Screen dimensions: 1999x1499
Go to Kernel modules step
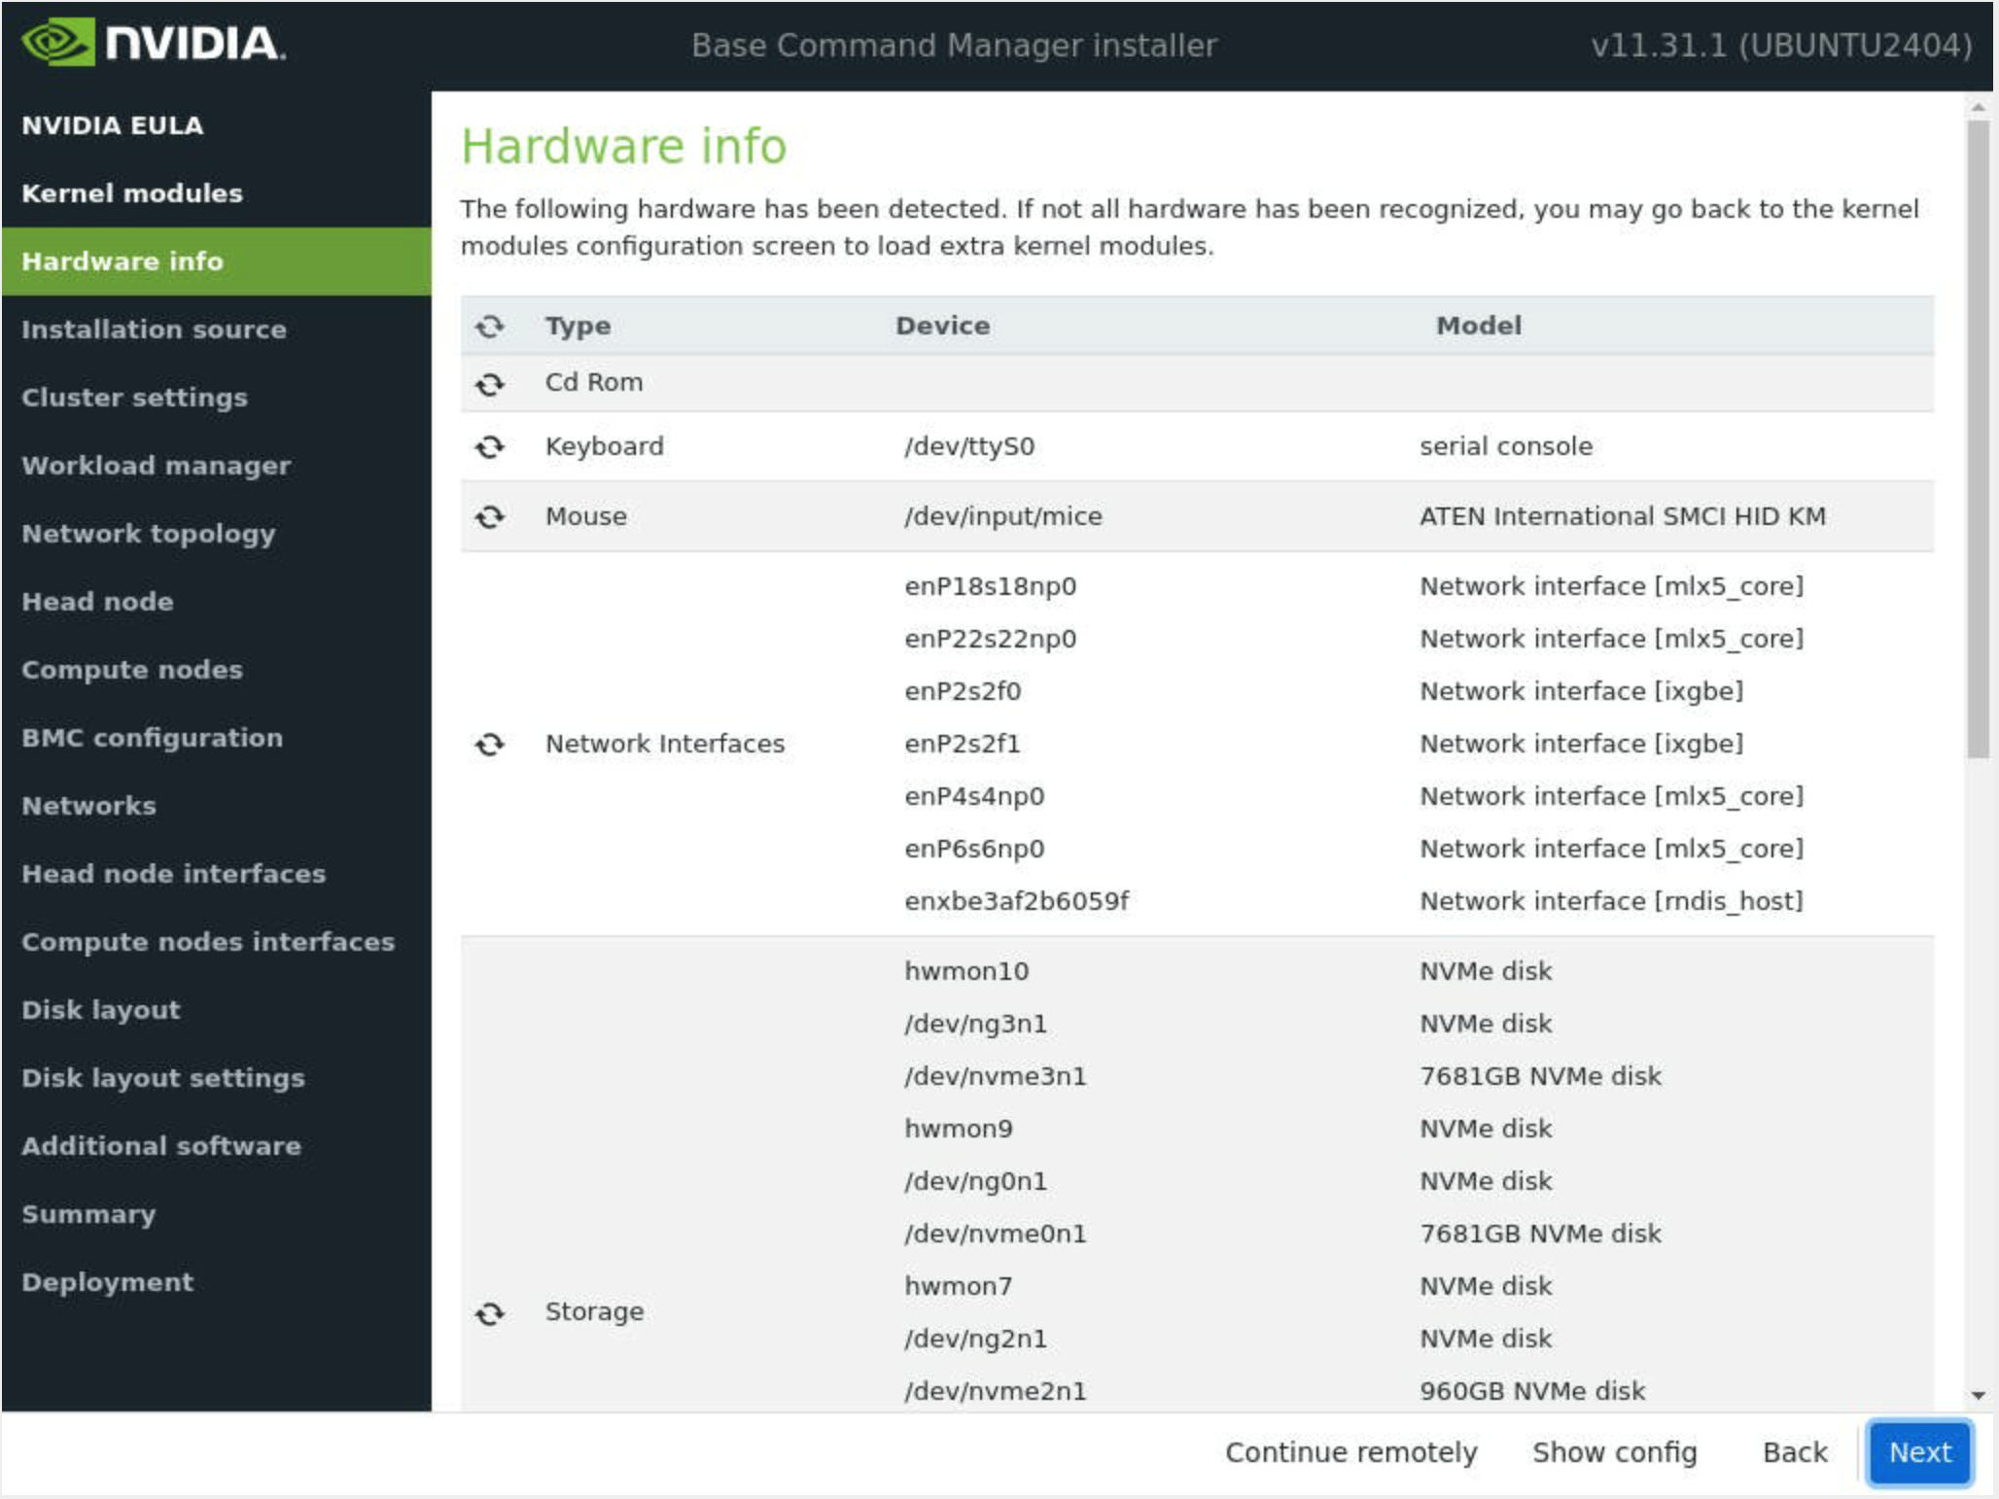132,193
